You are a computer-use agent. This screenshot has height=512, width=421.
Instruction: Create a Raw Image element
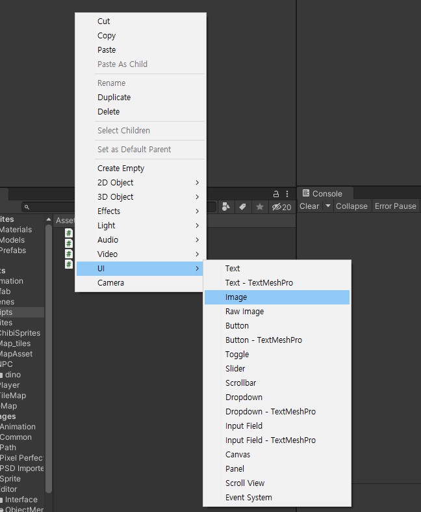click(x=277, y=312)
